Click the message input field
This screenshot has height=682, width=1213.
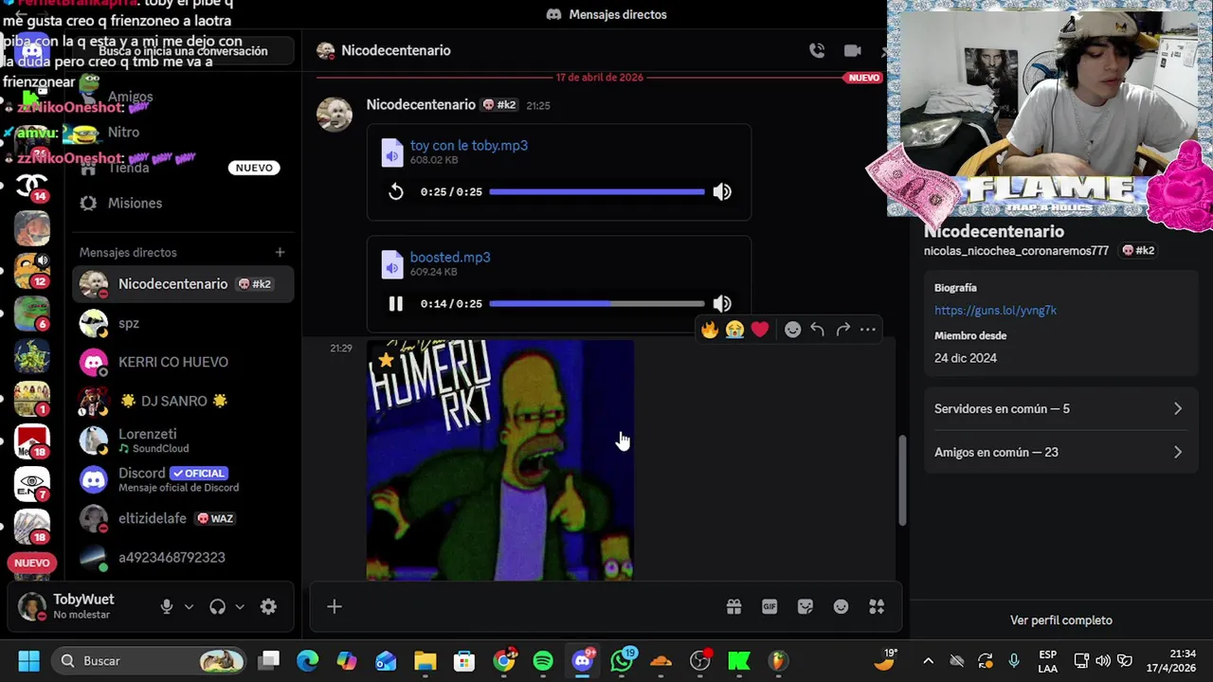click(x=531, y=607)
